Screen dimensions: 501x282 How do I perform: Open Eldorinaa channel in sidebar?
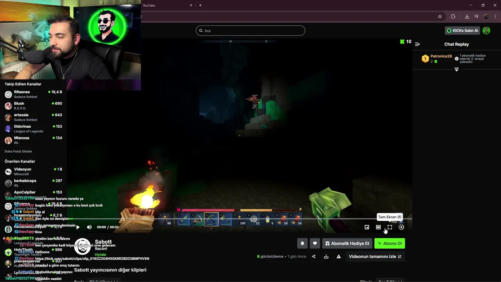[33, 128]
